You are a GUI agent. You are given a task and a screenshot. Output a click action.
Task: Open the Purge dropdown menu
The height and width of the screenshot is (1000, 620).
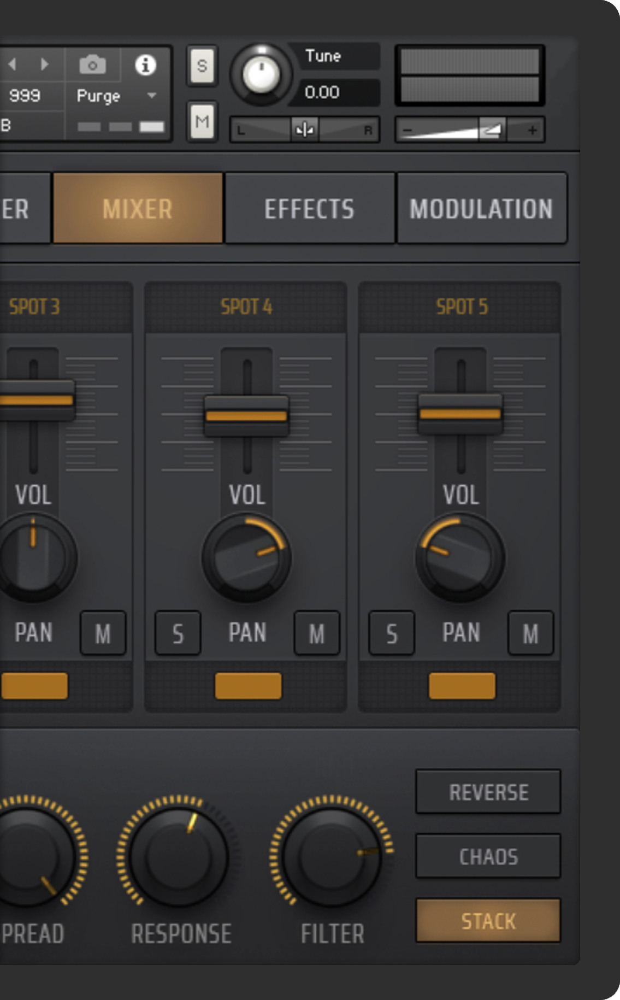[152, 96]
